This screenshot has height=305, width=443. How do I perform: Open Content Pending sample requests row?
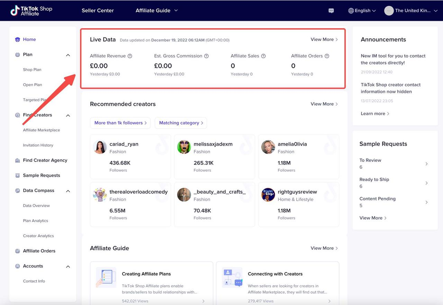tap(394, 202)
